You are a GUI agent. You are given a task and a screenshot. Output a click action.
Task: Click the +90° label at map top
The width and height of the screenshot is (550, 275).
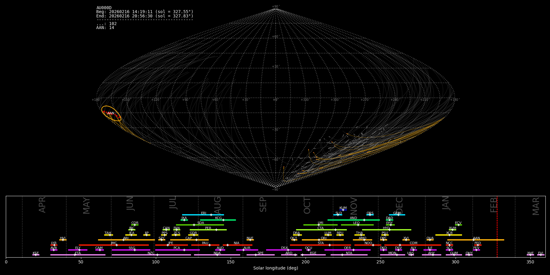pyautogui.click(x=276, y=7)
